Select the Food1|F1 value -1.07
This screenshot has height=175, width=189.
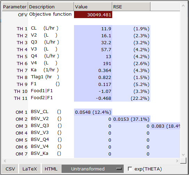[93, 91]
